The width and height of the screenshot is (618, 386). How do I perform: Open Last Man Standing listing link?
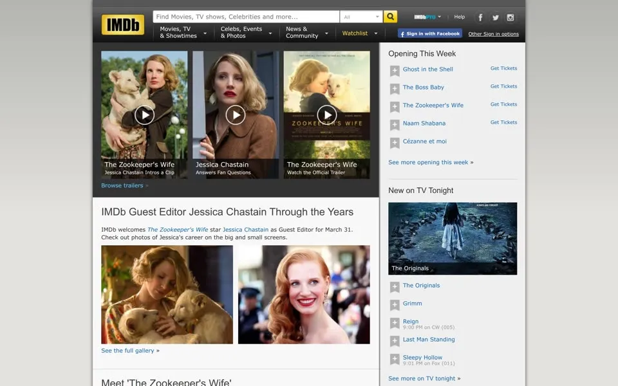(x=429, y=340)
